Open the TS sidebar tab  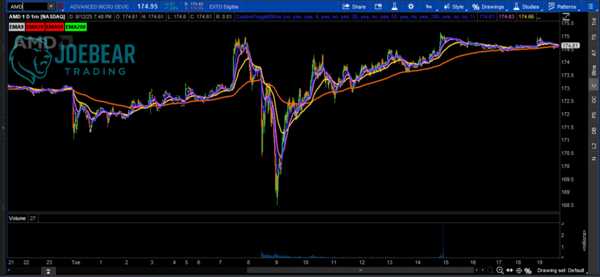point(594,37)
